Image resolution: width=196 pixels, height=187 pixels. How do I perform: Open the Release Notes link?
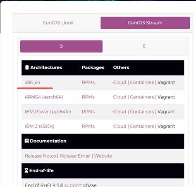tap(41, 156)
